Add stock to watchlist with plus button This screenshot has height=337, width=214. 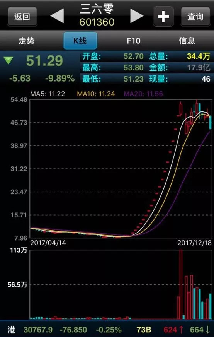click(x=163, y=17)
